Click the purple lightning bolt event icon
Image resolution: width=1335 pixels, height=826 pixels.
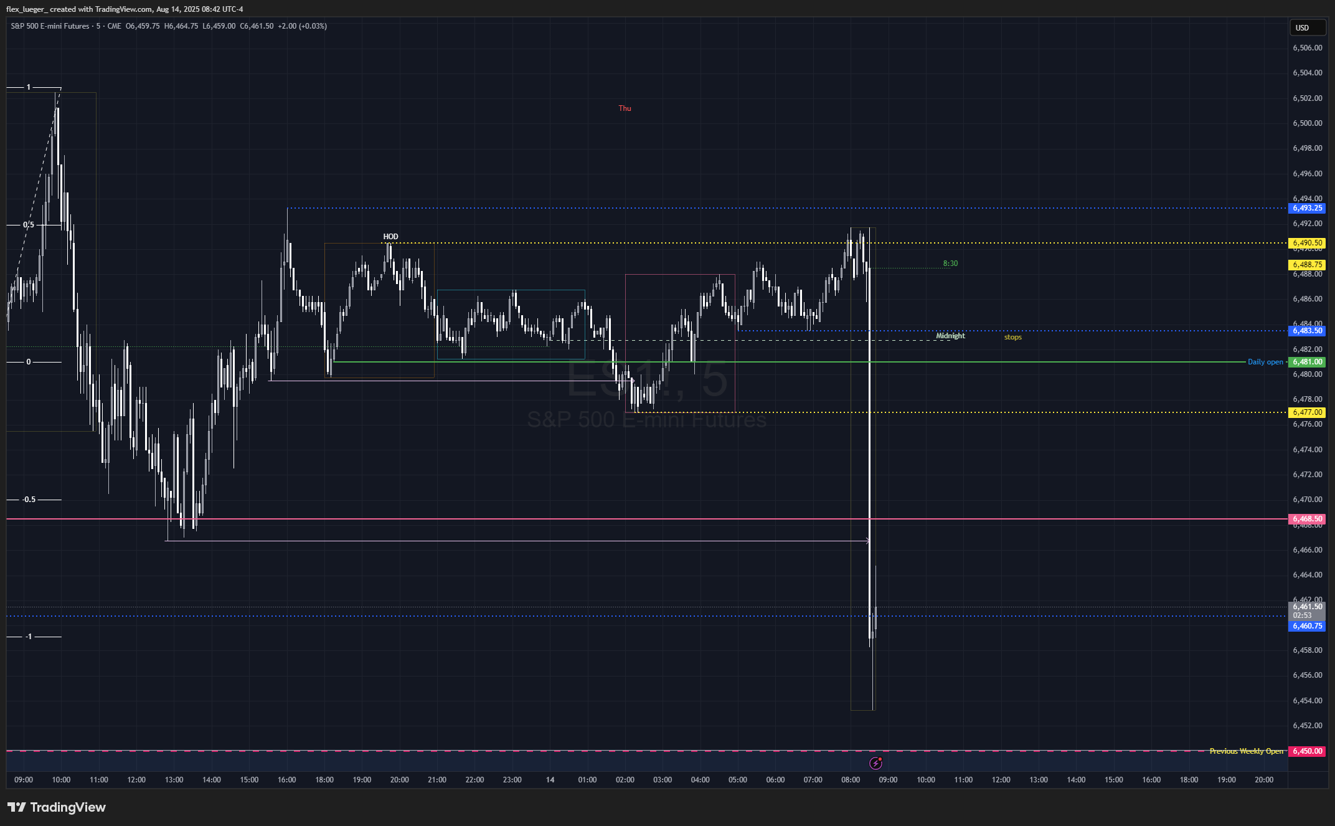pyautogui.click(x=875, y=763)
